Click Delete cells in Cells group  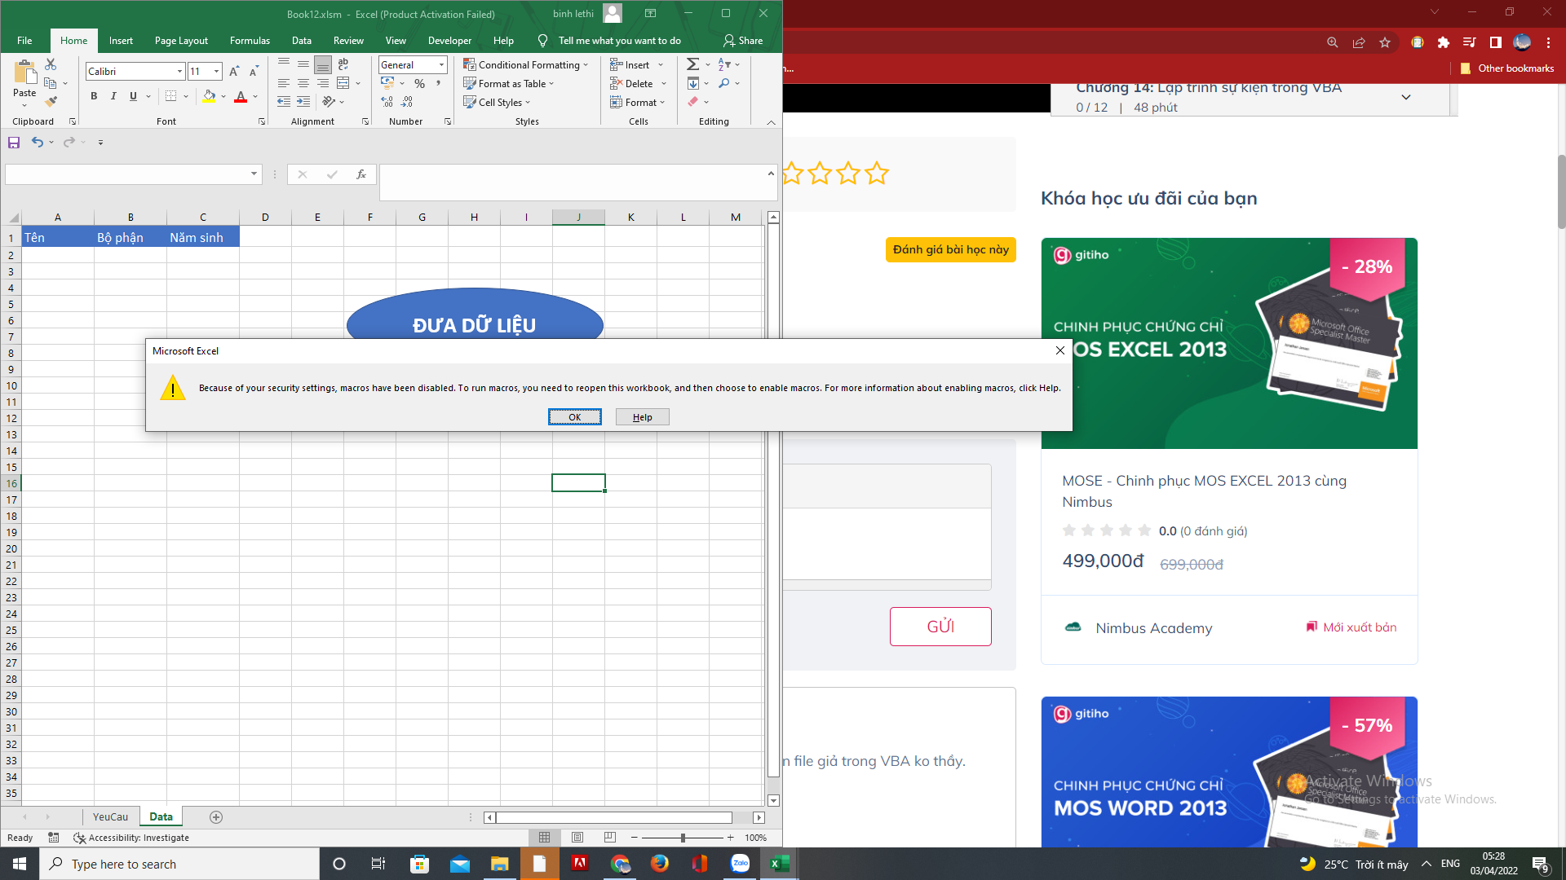click(631, 84)
